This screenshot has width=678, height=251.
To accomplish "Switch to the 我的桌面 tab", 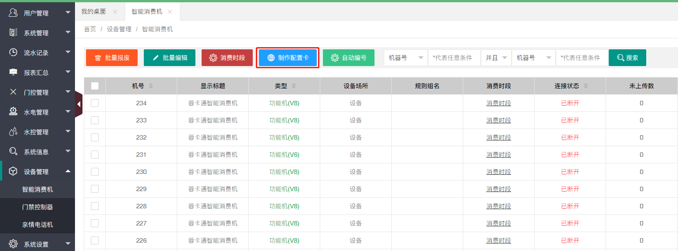I will [x=94, y=12].
